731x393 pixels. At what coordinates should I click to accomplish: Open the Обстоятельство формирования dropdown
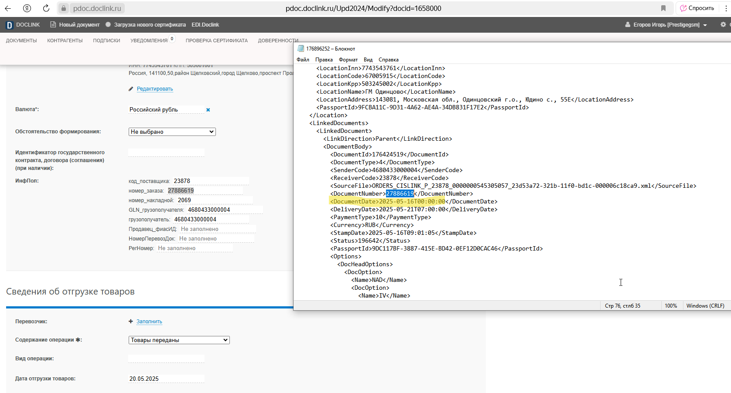point(172,132)
